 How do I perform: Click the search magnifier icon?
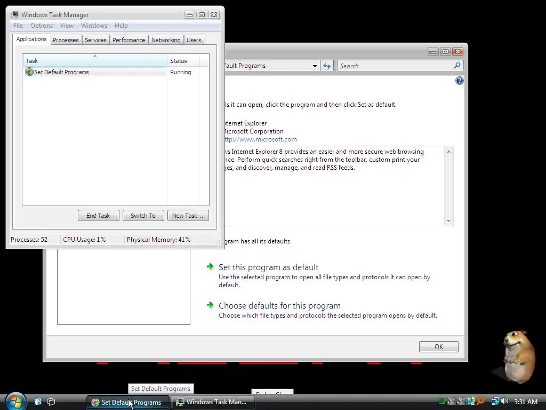point(457,66)
